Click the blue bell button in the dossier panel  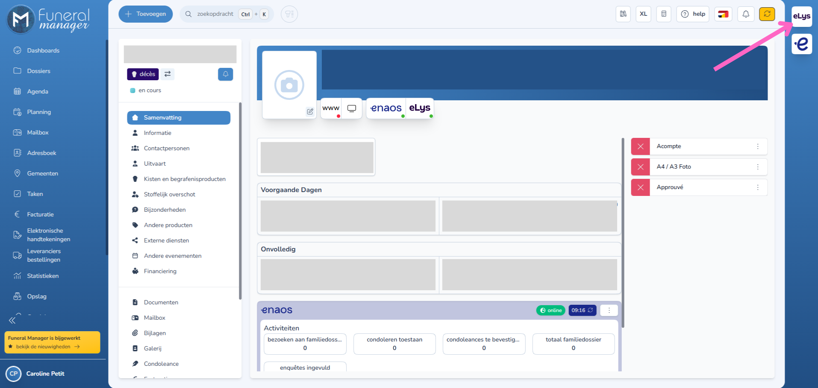[x=226, y=74]
